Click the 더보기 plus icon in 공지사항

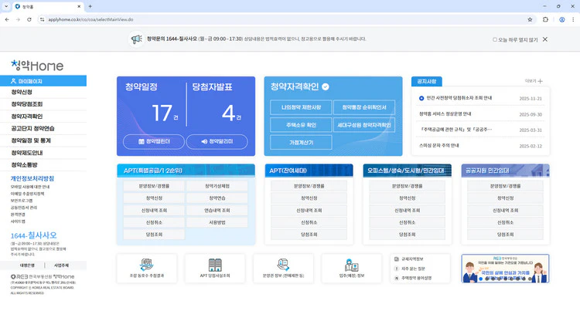[540, 81]
